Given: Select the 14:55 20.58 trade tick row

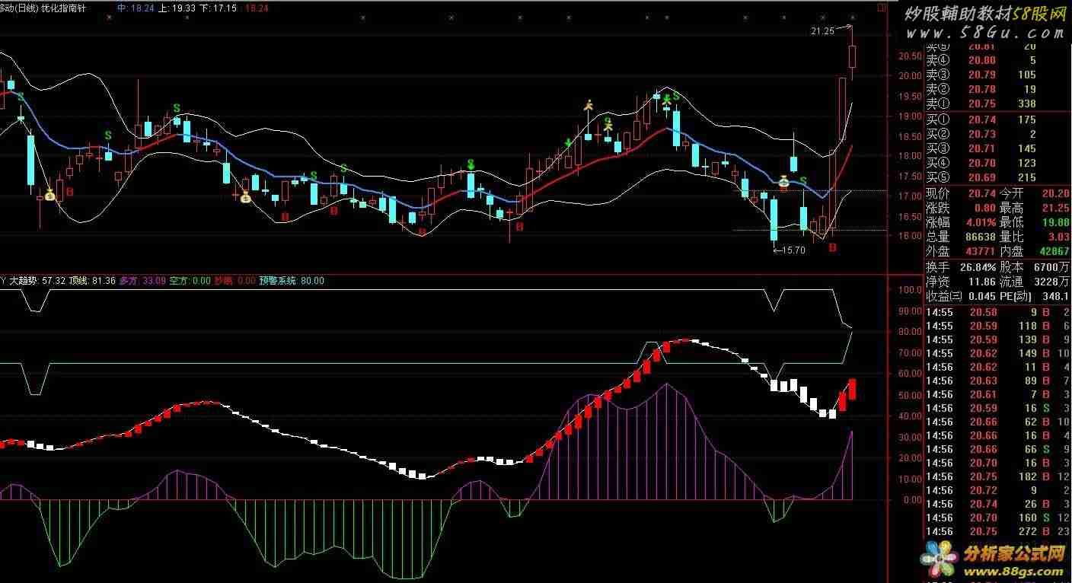Looking at the screenshot, I should 998,312.
